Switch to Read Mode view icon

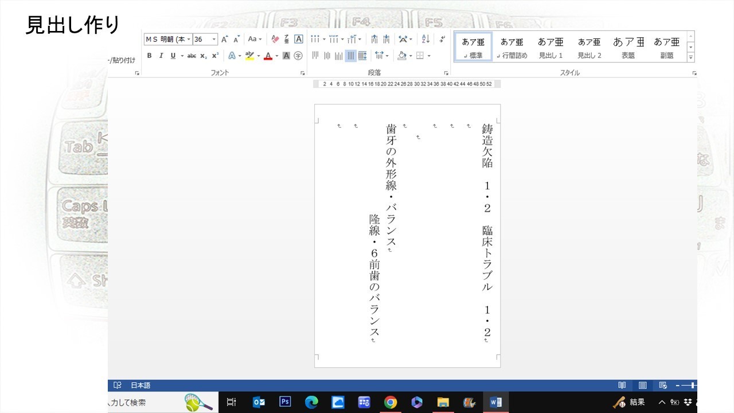622,385
